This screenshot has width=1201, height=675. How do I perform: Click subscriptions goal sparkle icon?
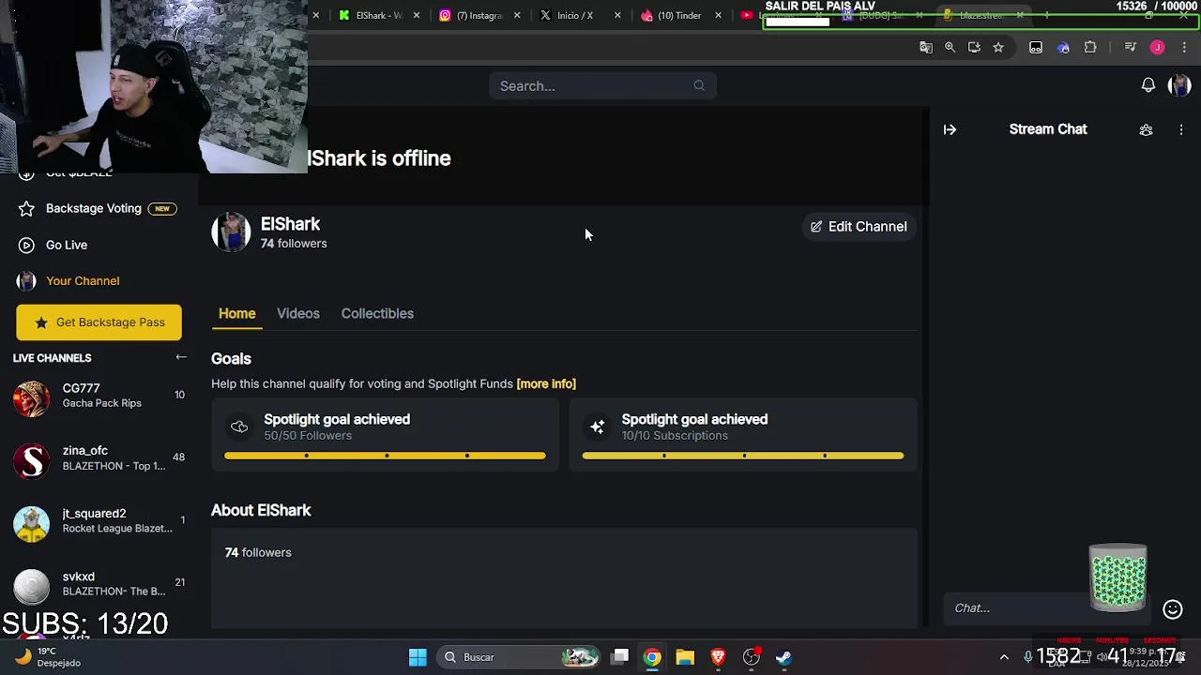597,427
